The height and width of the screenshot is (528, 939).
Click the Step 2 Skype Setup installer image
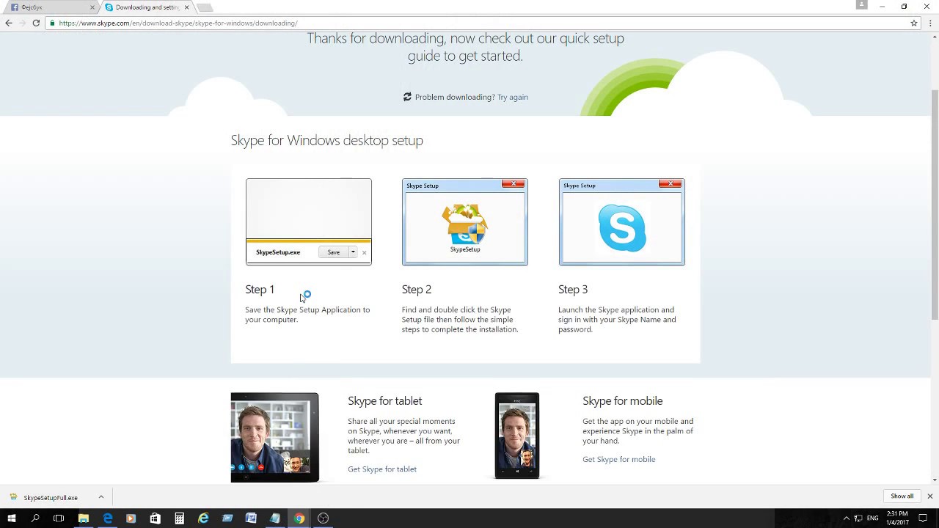[464, 221]
